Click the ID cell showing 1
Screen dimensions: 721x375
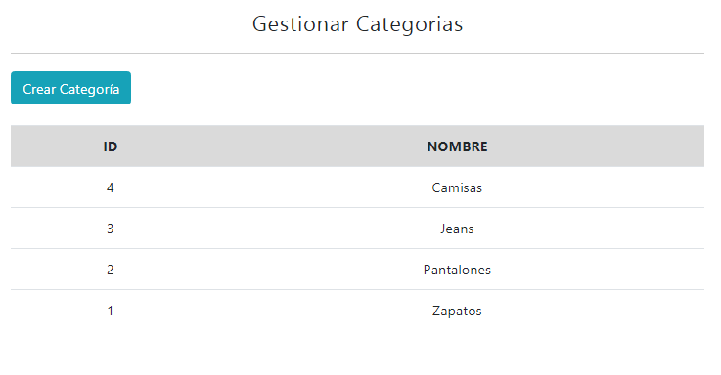111,311
